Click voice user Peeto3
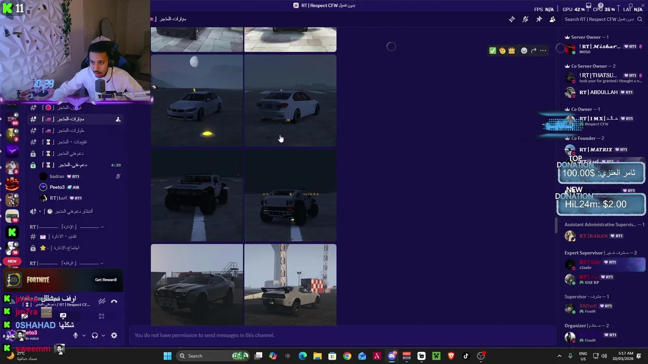Image resolution: width=648 pixels, height=364 pixels. tap(80, 187)
